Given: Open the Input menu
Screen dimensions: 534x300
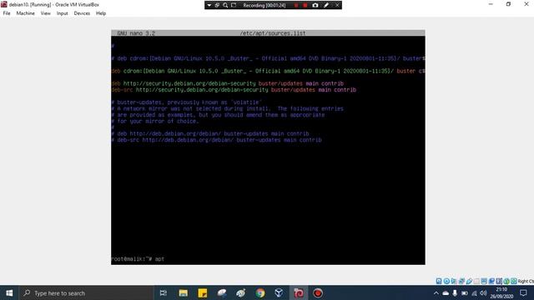Looking at the screenshot, I should [62, 13].
